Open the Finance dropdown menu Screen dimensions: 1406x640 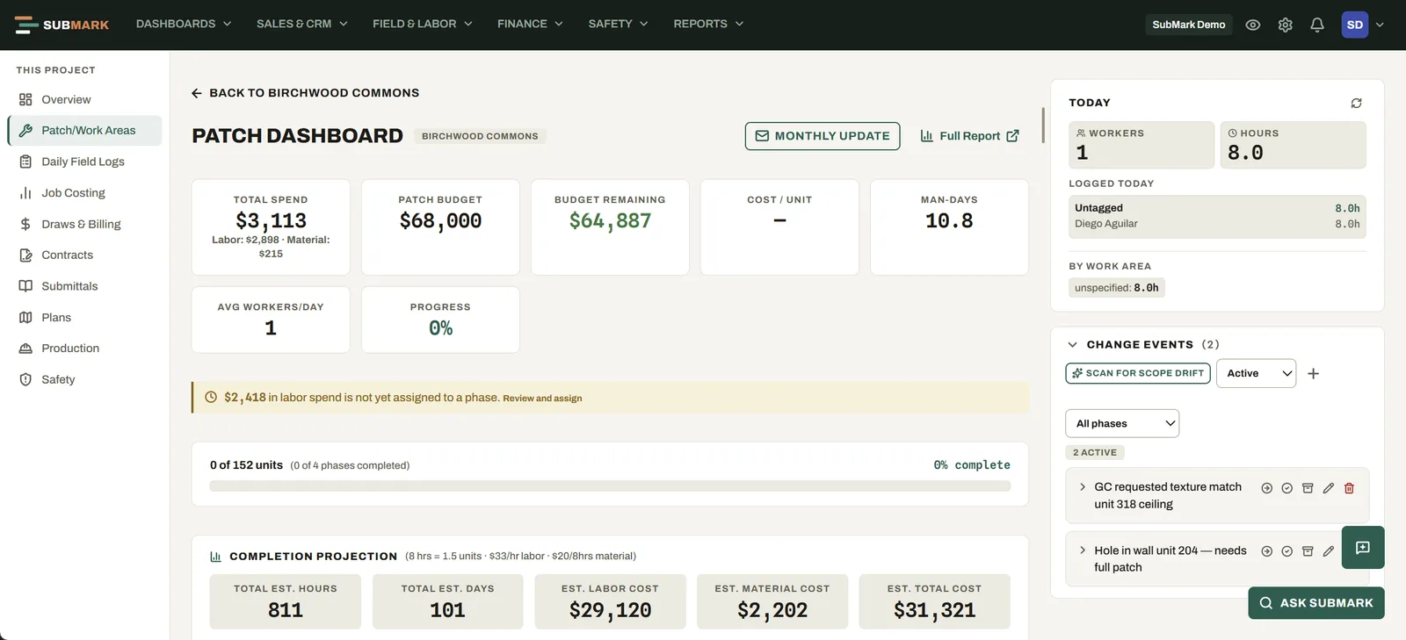[530, 24]
